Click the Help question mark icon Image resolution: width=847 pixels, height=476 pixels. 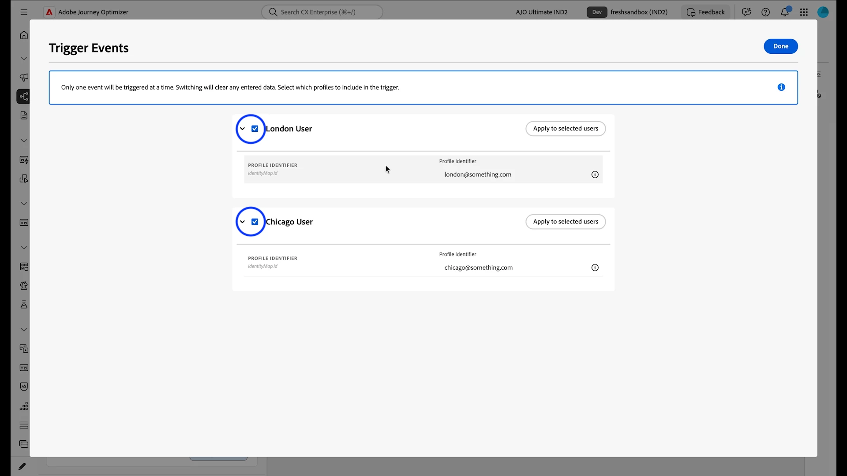[766, 12]
